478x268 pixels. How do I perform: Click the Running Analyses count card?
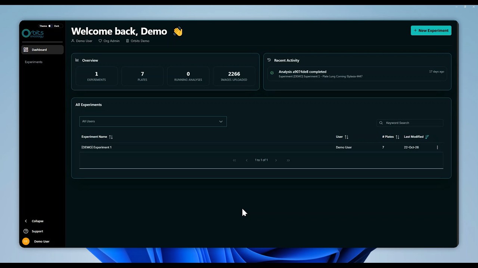tap(188, 76)
